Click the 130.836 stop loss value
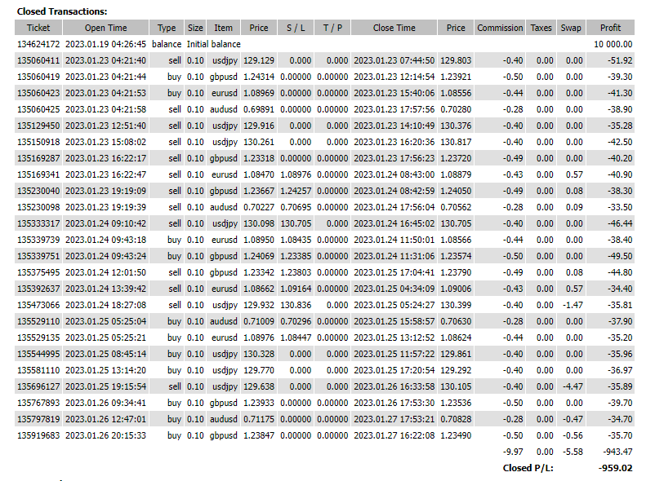 click(296, 305)
